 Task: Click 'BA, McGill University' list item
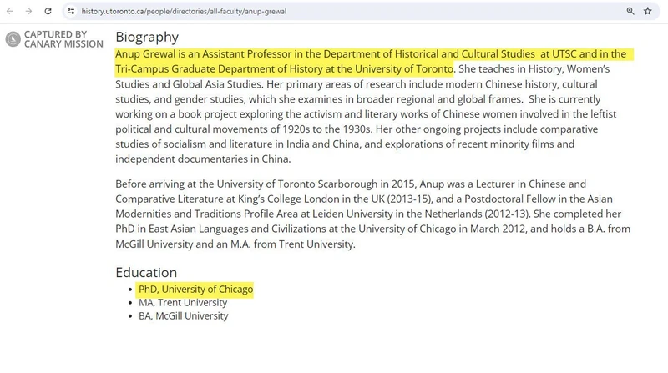click(183, 316)
